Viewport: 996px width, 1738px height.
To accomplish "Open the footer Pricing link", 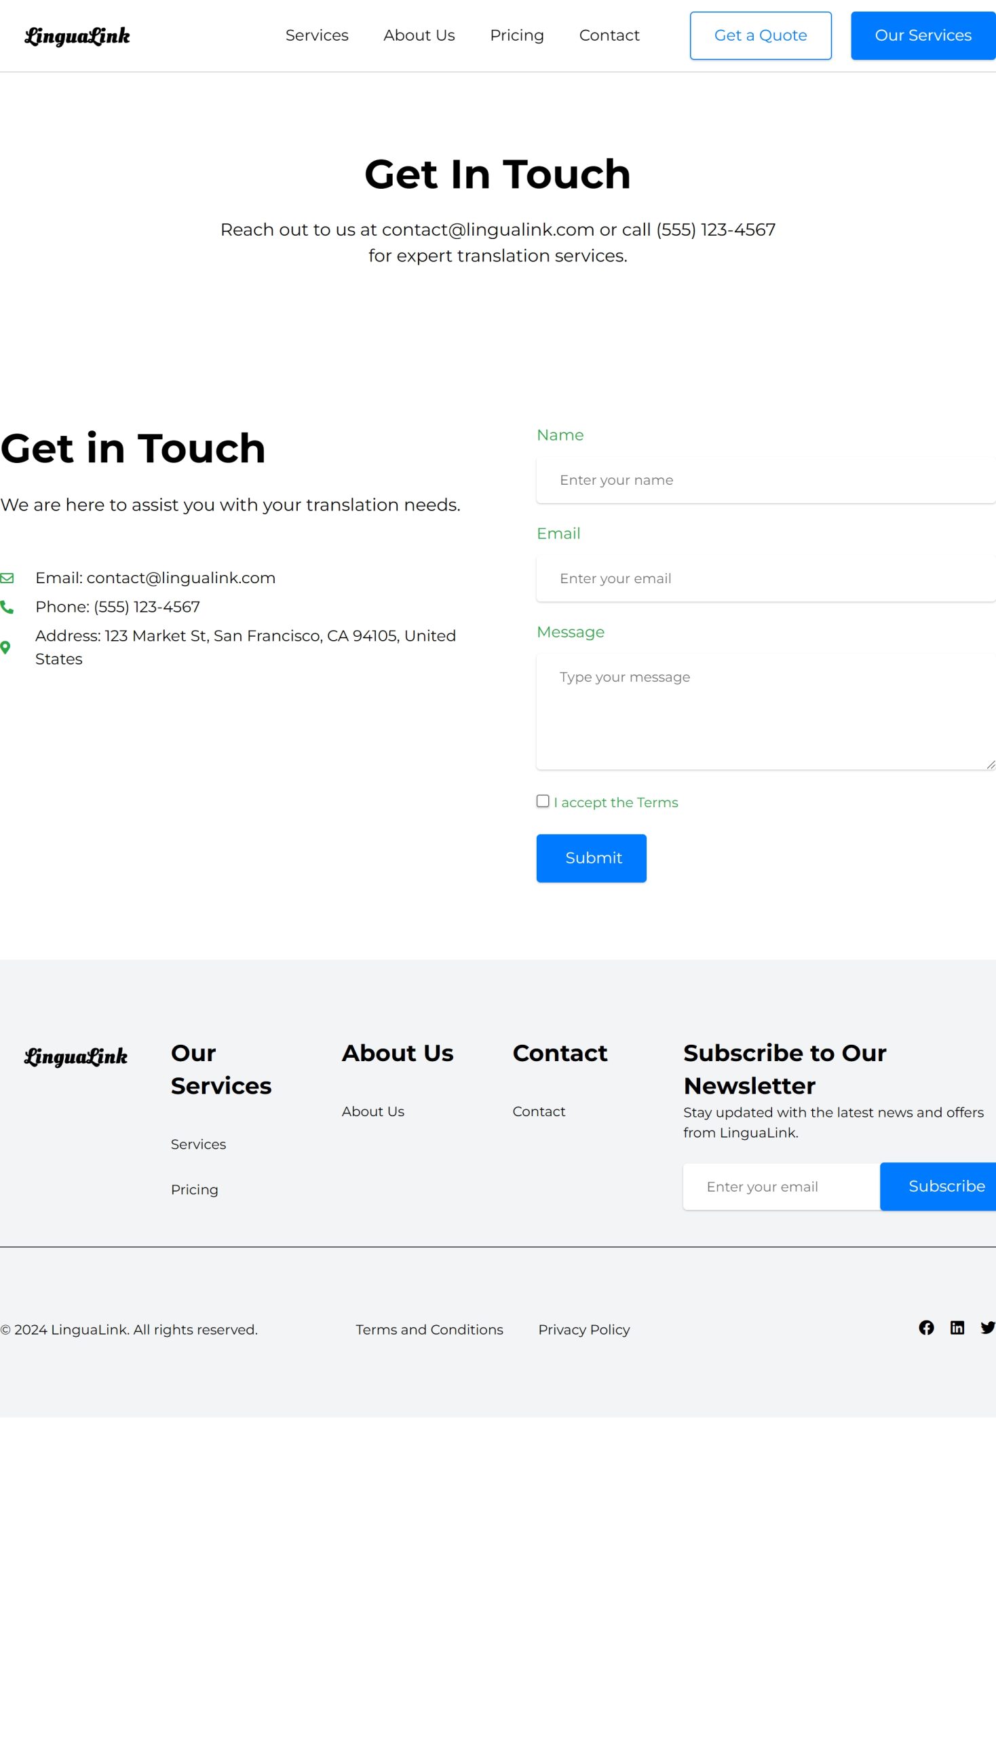I will click(x=195, y=1189).
